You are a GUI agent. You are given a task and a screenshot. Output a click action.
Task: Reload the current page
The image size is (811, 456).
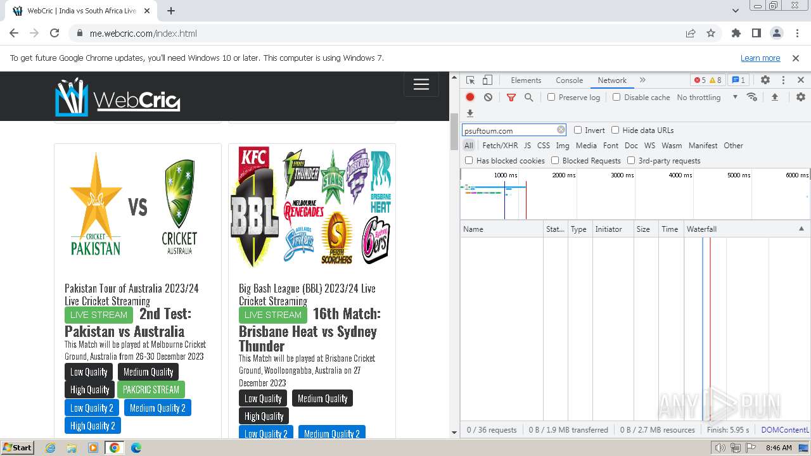click(54, 33)
